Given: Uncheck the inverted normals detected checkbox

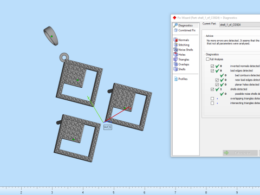Looking at the screenshot, I should 212,66.
